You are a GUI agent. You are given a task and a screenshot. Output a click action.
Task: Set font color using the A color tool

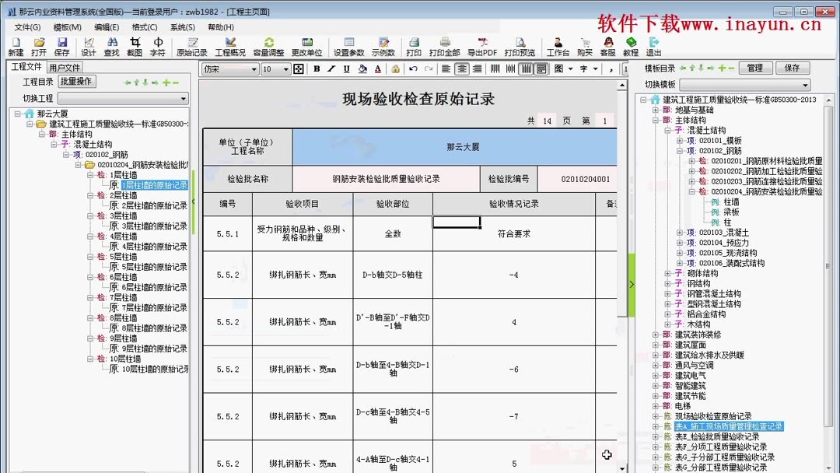pyautogui.click(x=376, y=68)
